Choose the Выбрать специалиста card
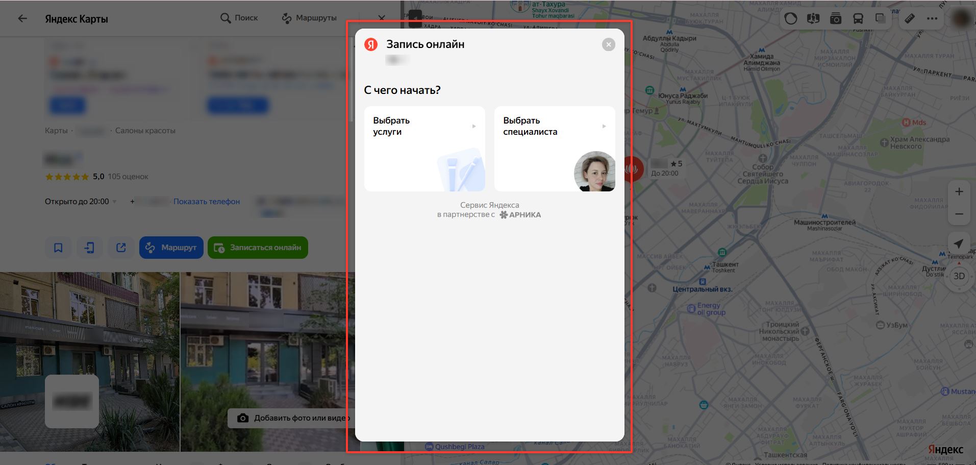The height and width of the screenshot is (465, 976). click(x=555, y=149)
